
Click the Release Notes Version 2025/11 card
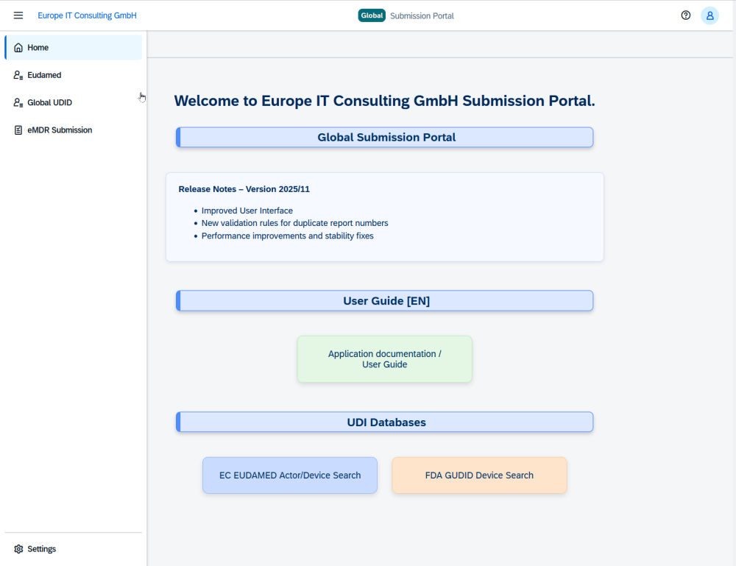tap(384, 216)
